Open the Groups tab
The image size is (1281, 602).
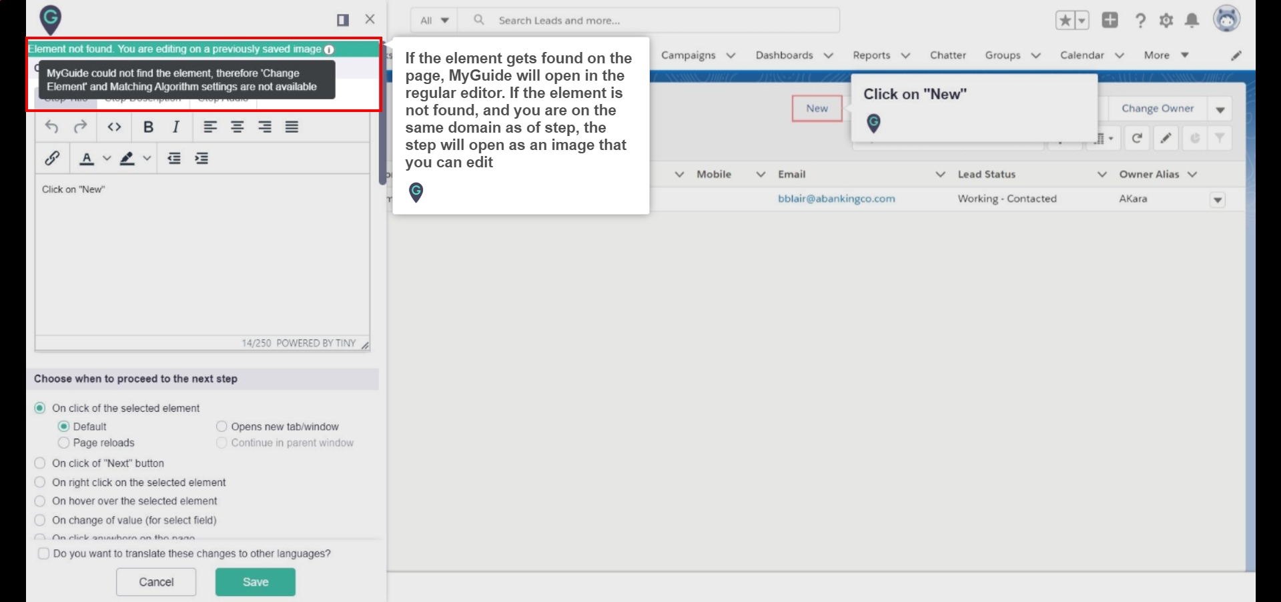coord(1003,55)
